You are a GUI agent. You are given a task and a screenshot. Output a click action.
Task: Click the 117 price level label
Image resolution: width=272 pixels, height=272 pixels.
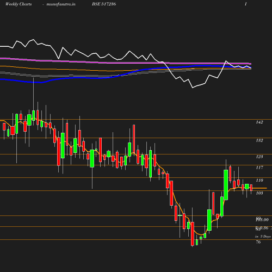[259, 168]
